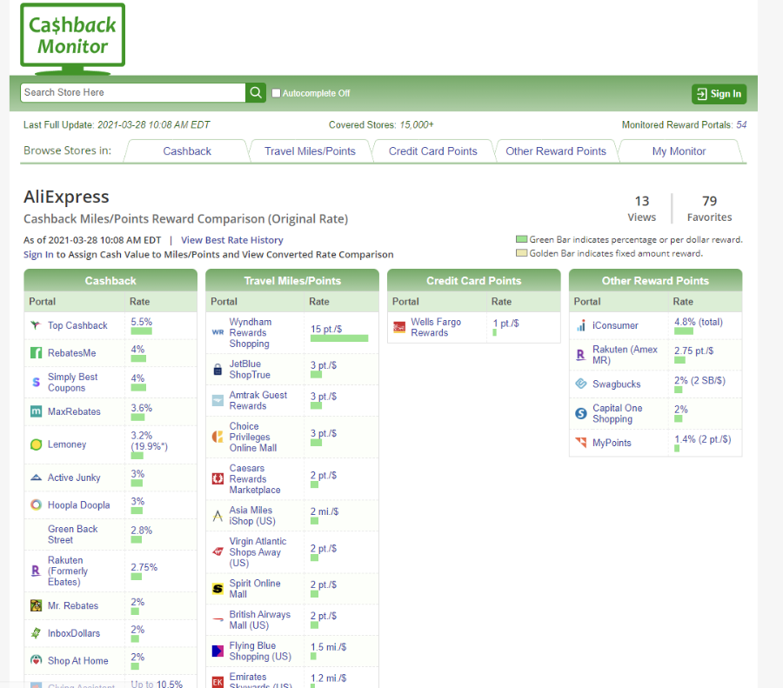This screenshot has height=688, width=783.
Task: Click the Sign In to Assign Cash Value link
Action: coord(38,255)
